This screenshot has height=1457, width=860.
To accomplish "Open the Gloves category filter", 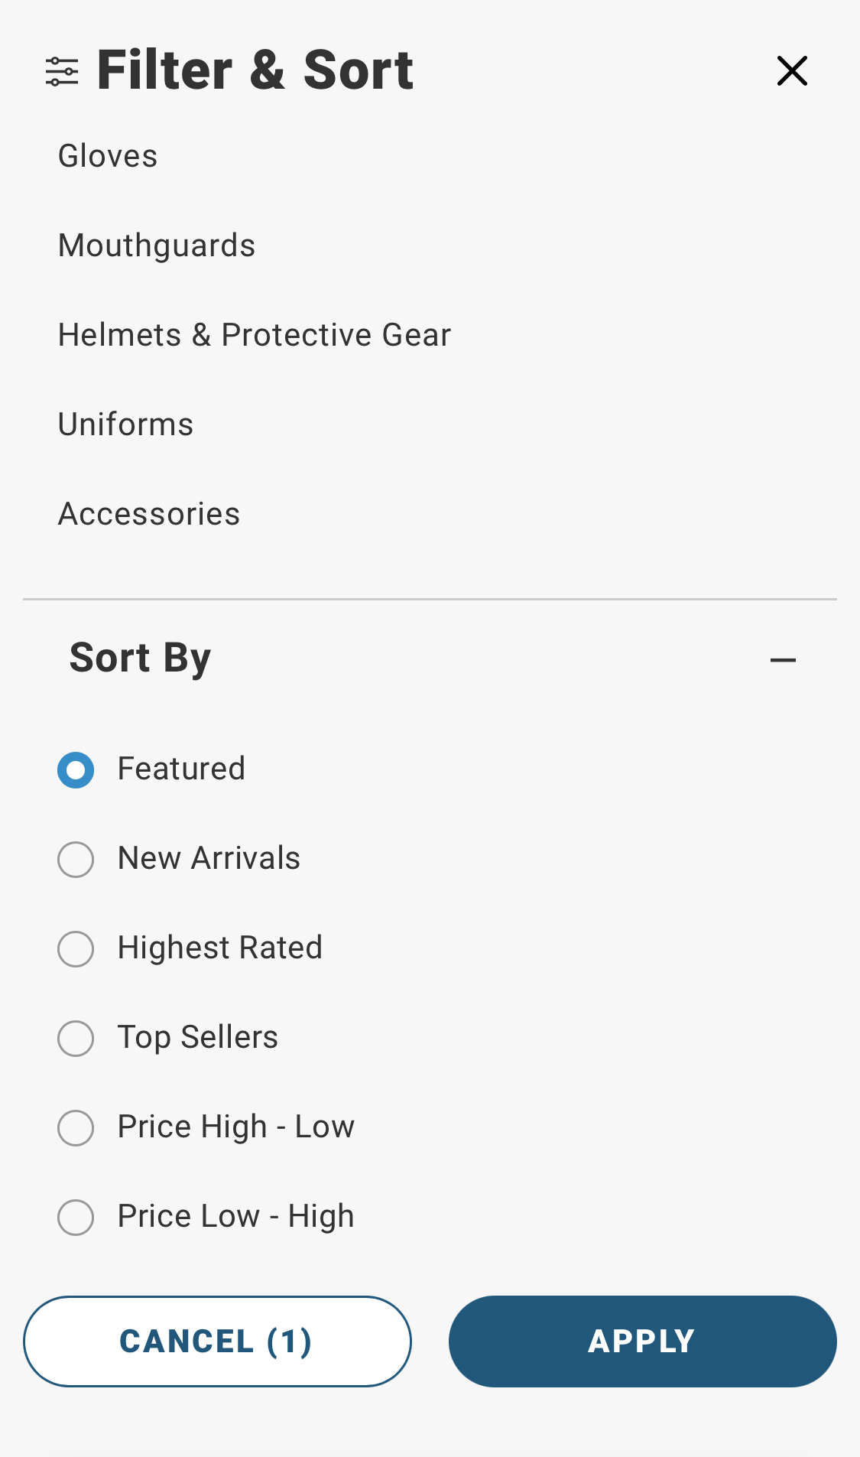I will click(x=107, y=156).
